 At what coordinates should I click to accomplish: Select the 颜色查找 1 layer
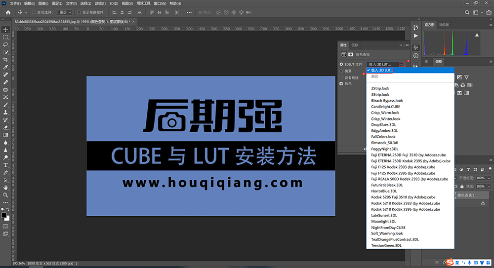click(x=472, y=195)
